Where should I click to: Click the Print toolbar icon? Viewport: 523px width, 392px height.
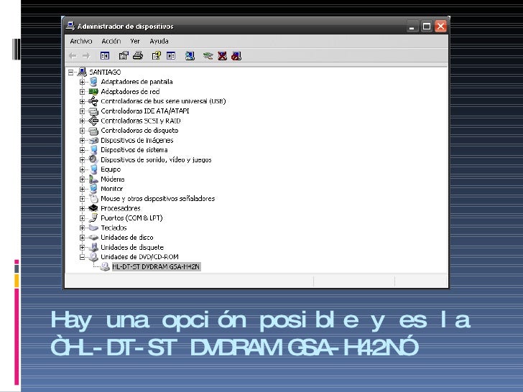[x=138, y=56]
